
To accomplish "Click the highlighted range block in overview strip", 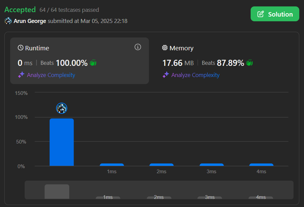I will click(57, 191).
